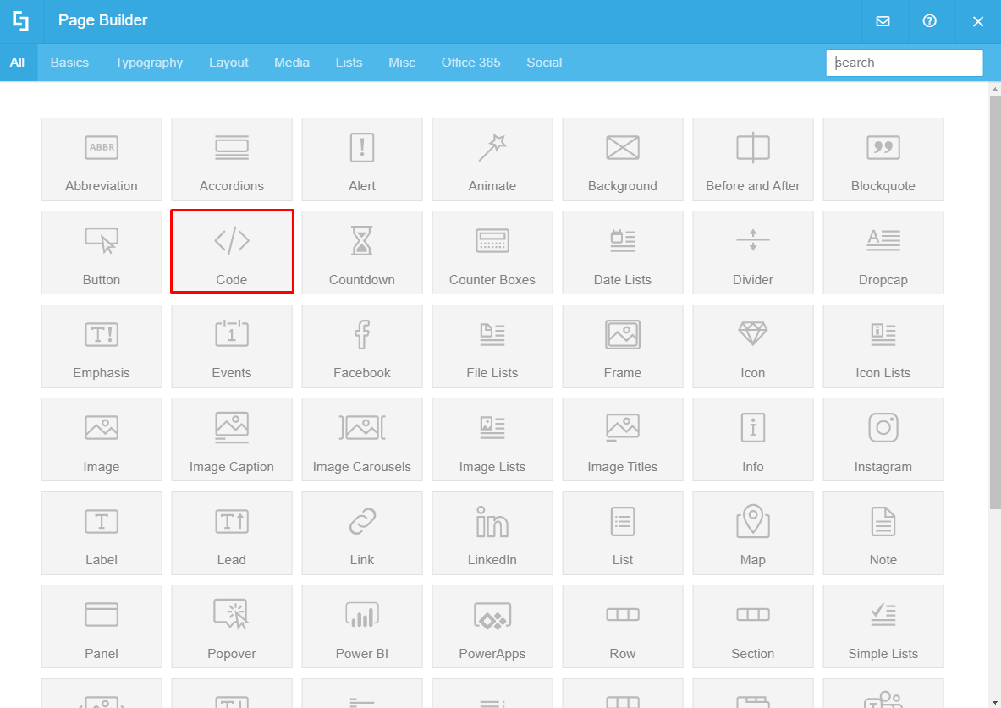This screenshot has height=708, width=1001.
Task: Open the Typography category
Action: coord(149,62)
